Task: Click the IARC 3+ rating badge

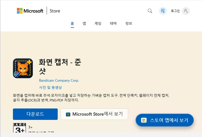Action: click(20, 128)
